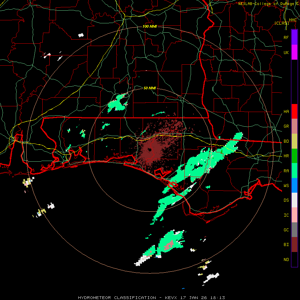Viewport: 300px width, 300px height.
Task: Click the WS blue legend swatch
Action: click(294, 185)
